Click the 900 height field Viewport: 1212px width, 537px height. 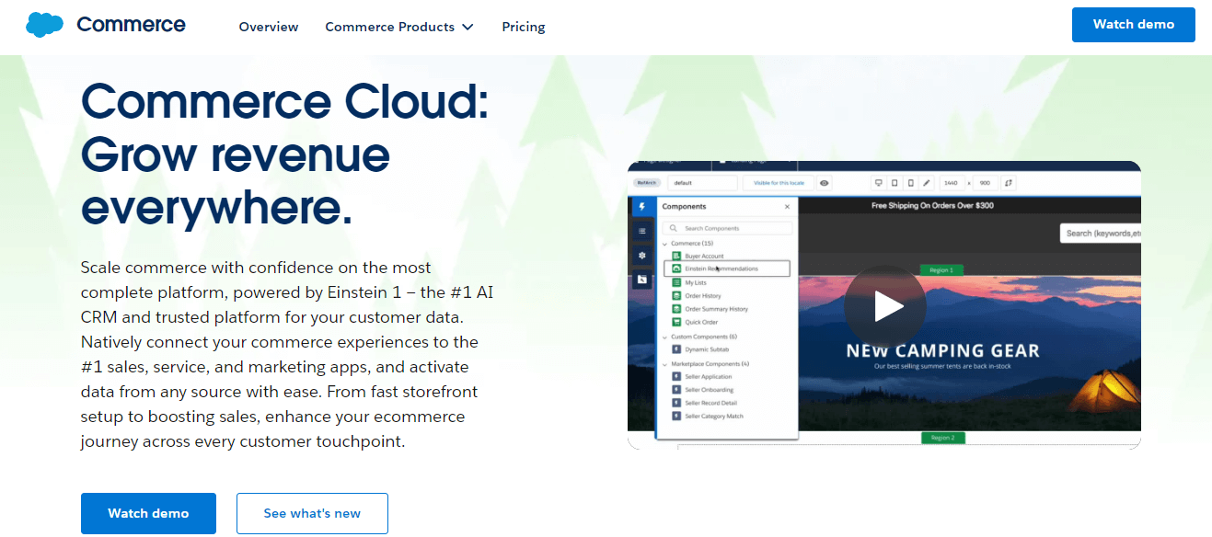[986, 183]
